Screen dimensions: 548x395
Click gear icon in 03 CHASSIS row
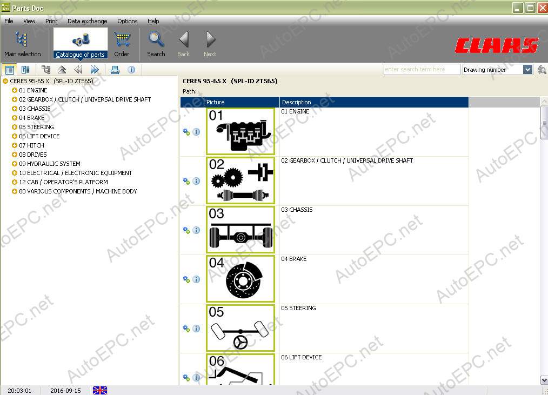(186, 230)
